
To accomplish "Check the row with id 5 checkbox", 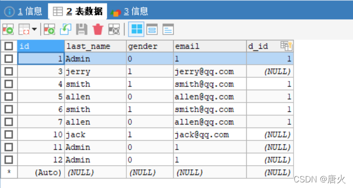I will coord(9,96).
